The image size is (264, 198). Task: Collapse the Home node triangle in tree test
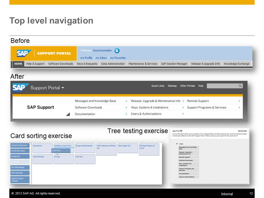click(x=177, y=144)
